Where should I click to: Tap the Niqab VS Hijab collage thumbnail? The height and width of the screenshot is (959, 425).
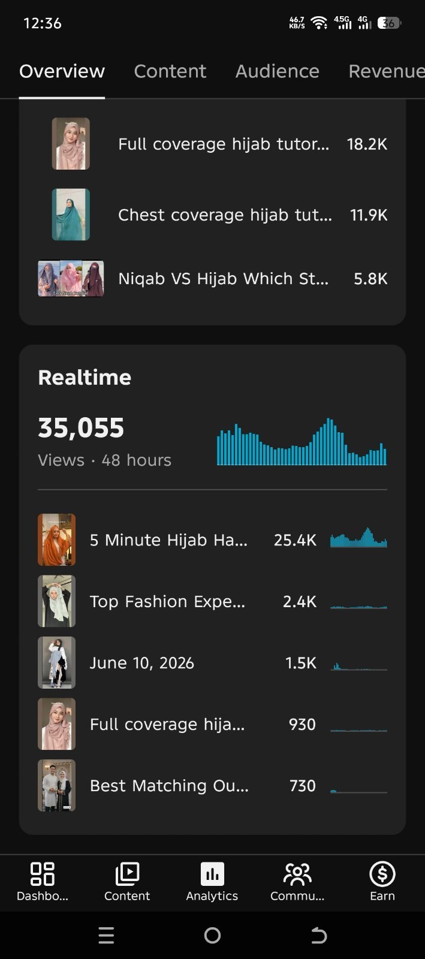tap(71, 279)
